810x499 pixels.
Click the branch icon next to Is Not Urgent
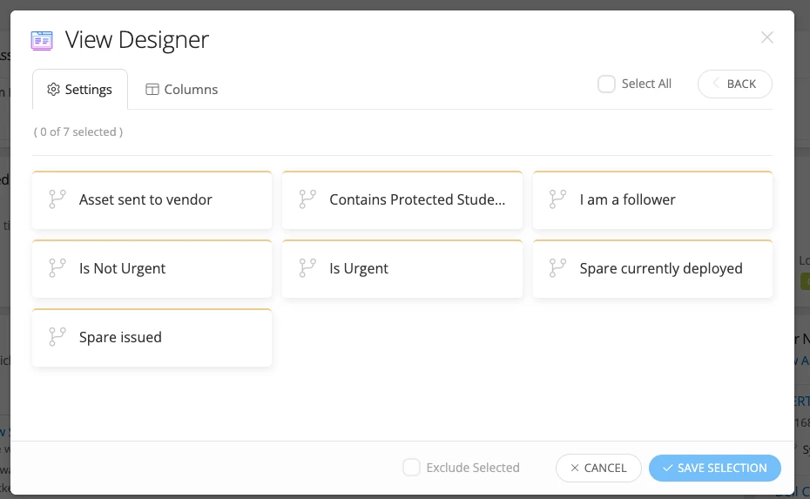(x=57, y=268)
